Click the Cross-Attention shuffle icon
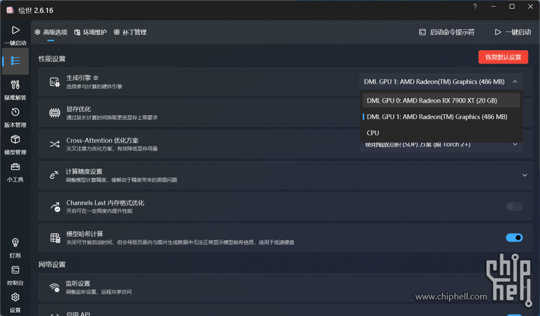 (x=55, y=144)
